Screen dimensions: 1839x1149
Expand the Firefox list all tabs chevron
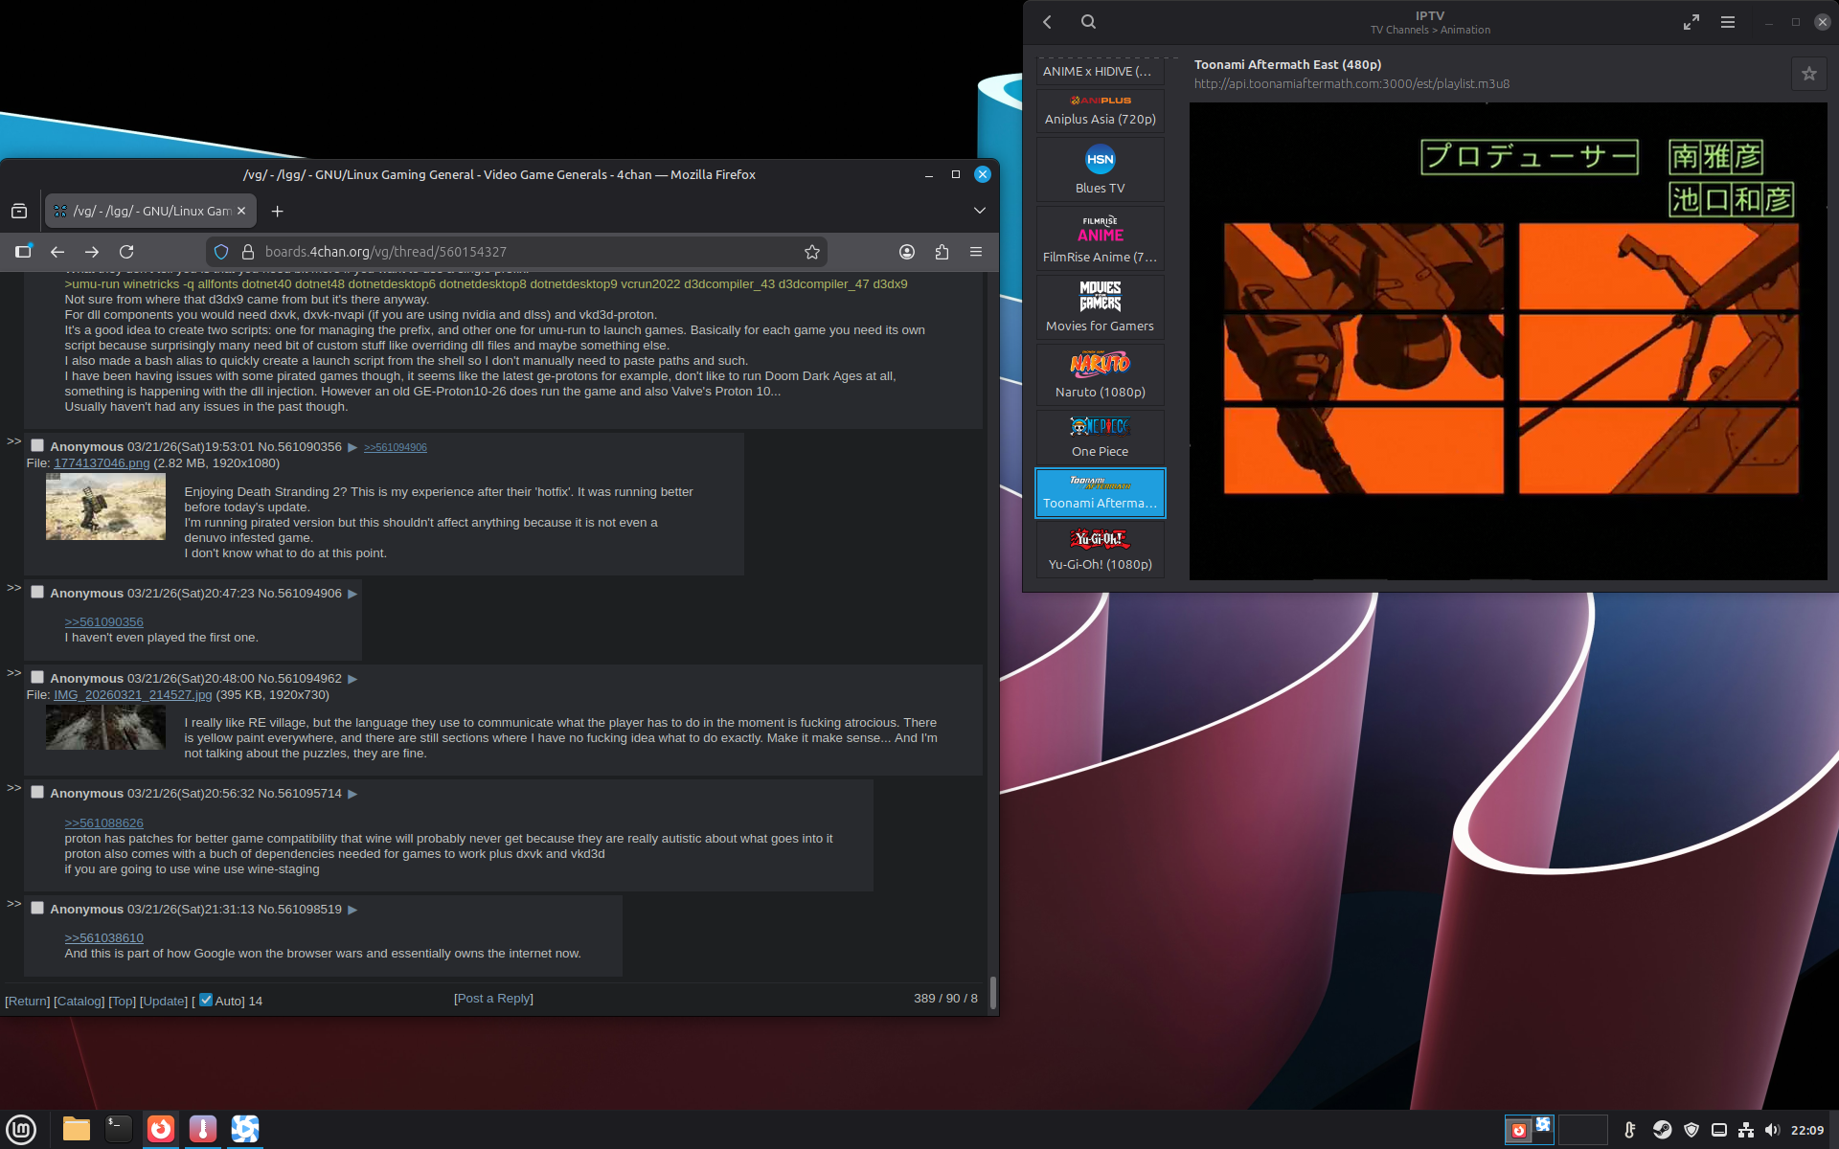click(979, 211)
